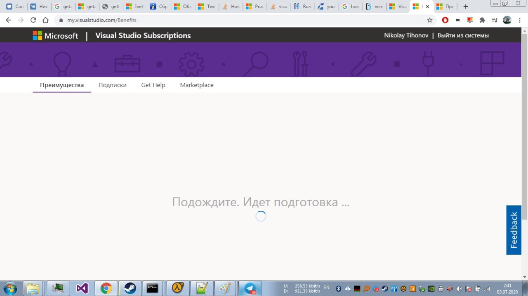528x296 pixels.
Task: Click the Steam system tray icon
Action: point(384,288)
